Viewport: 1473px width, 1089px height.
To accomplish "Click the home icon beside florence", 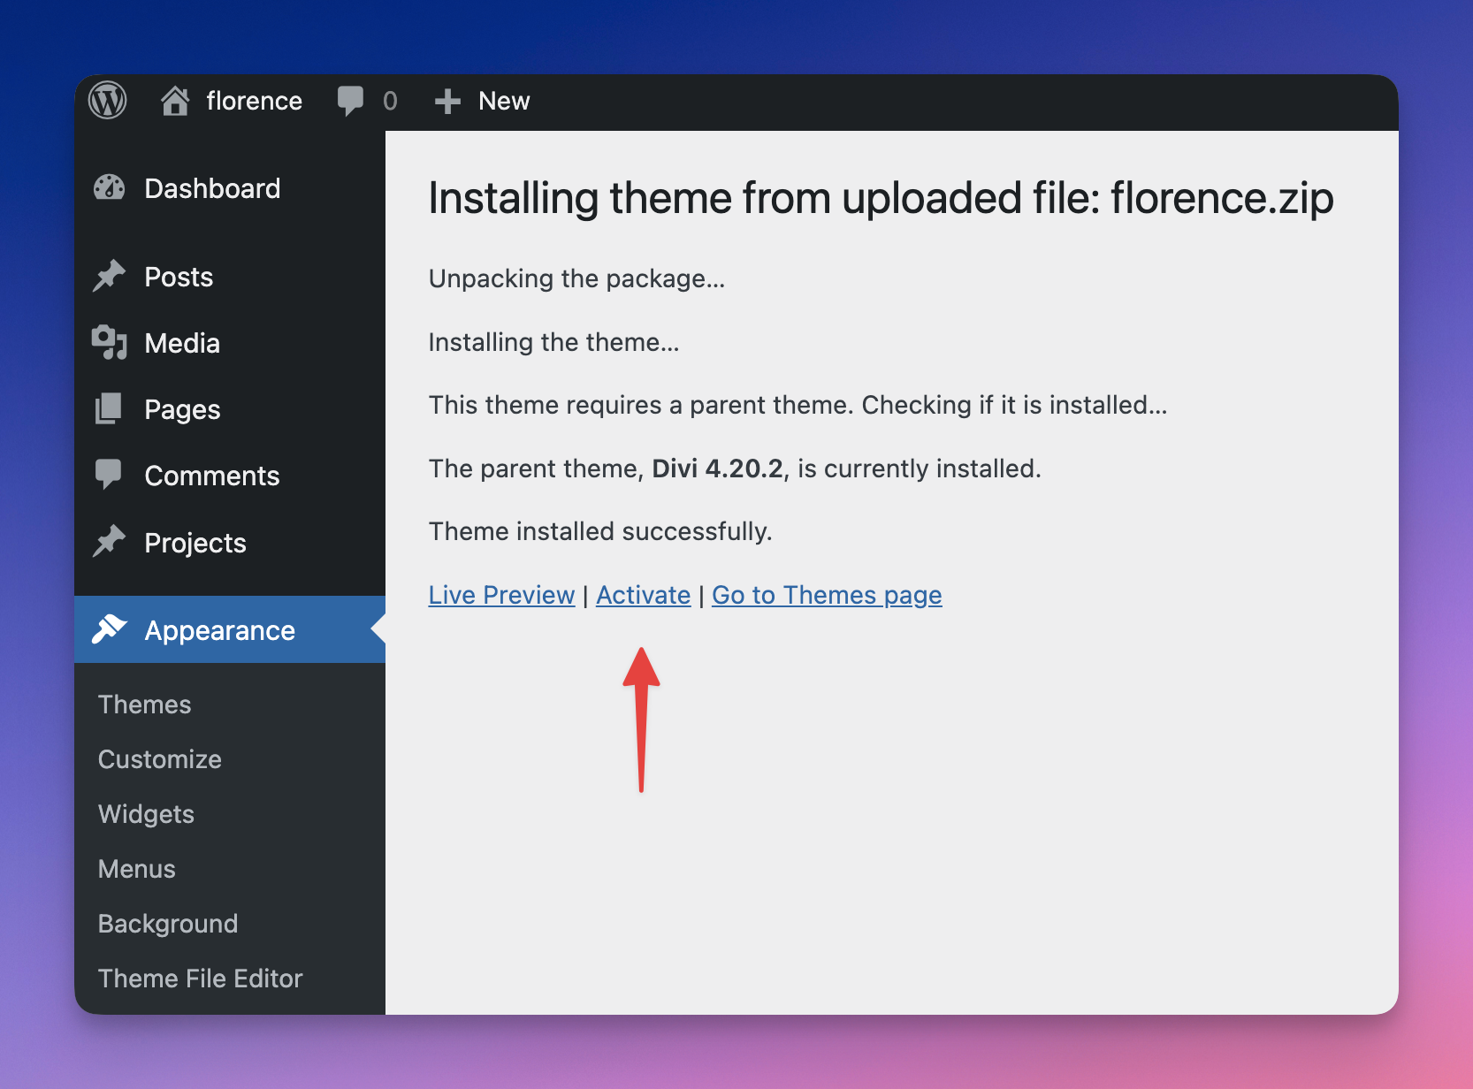I will click(x=175, y=101).
